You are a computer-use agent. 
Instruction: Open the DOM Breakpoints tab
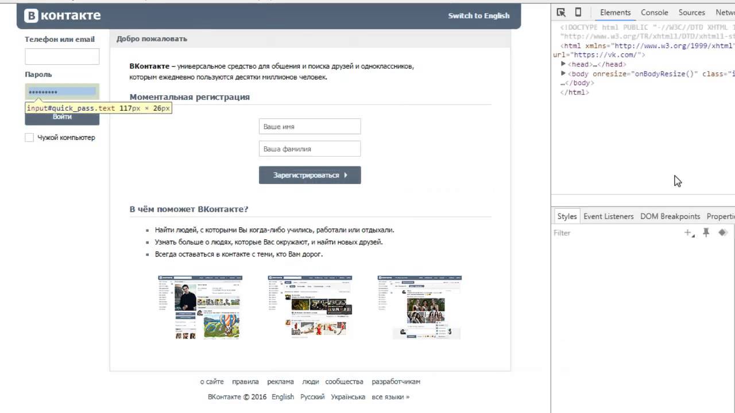coord(670,216)
